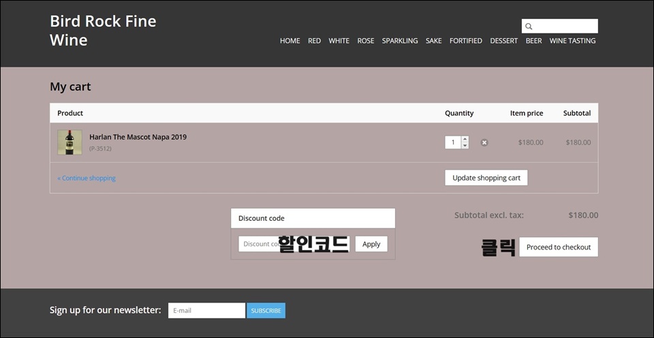Open the Harlan wine bottle thumbnail
Viewport: 654px width, 338px height.
(69, 142)
